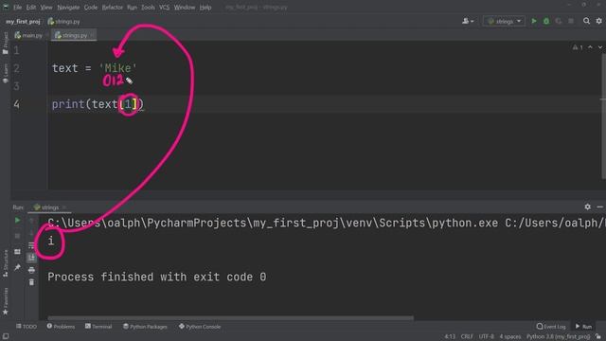Open the Help menu
This screenshot has width=606, height=341.
coord(205,8)
